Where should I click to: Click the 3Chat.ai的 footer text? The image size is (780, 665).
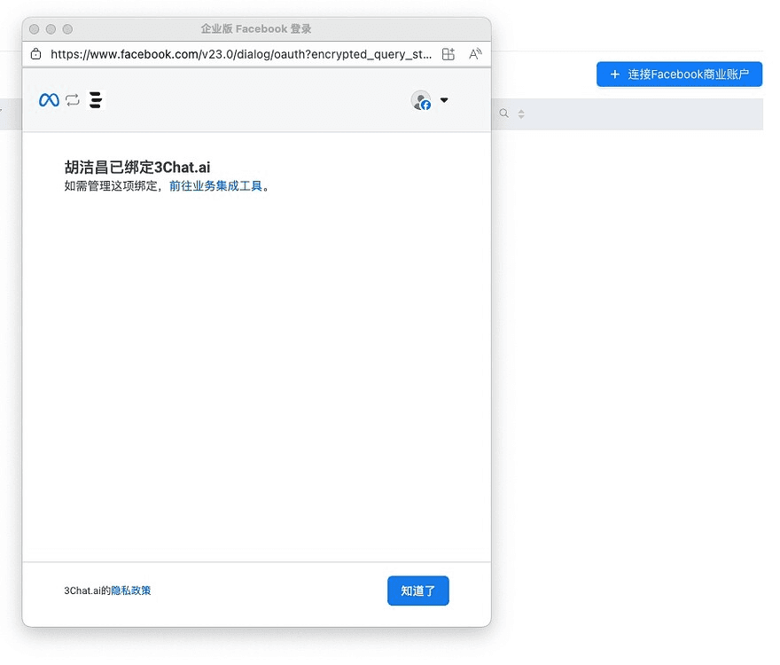coord(87,591)
